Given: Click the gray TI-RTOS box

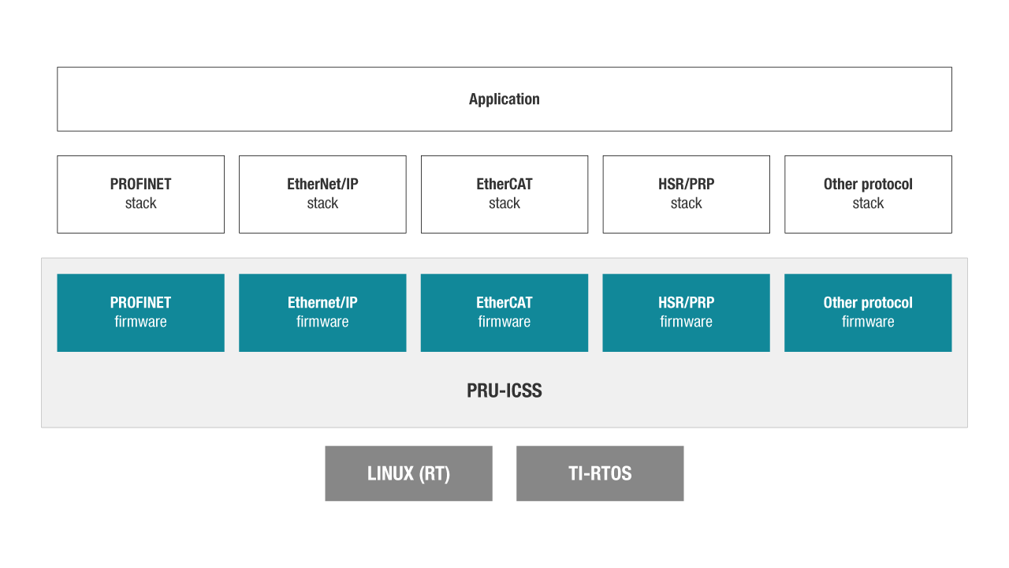Looking at the screenshot, I should [x=600, y=473].
